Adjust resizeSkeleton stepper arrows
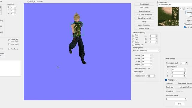Image resolution: width=192 pixels, height=108 pixels. click(x=154, y=76)
